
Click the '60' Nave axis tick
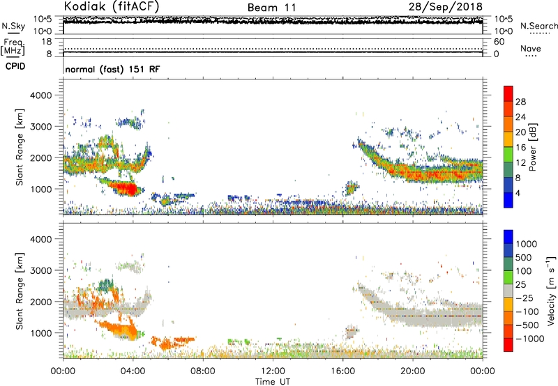tap(499, 42)
